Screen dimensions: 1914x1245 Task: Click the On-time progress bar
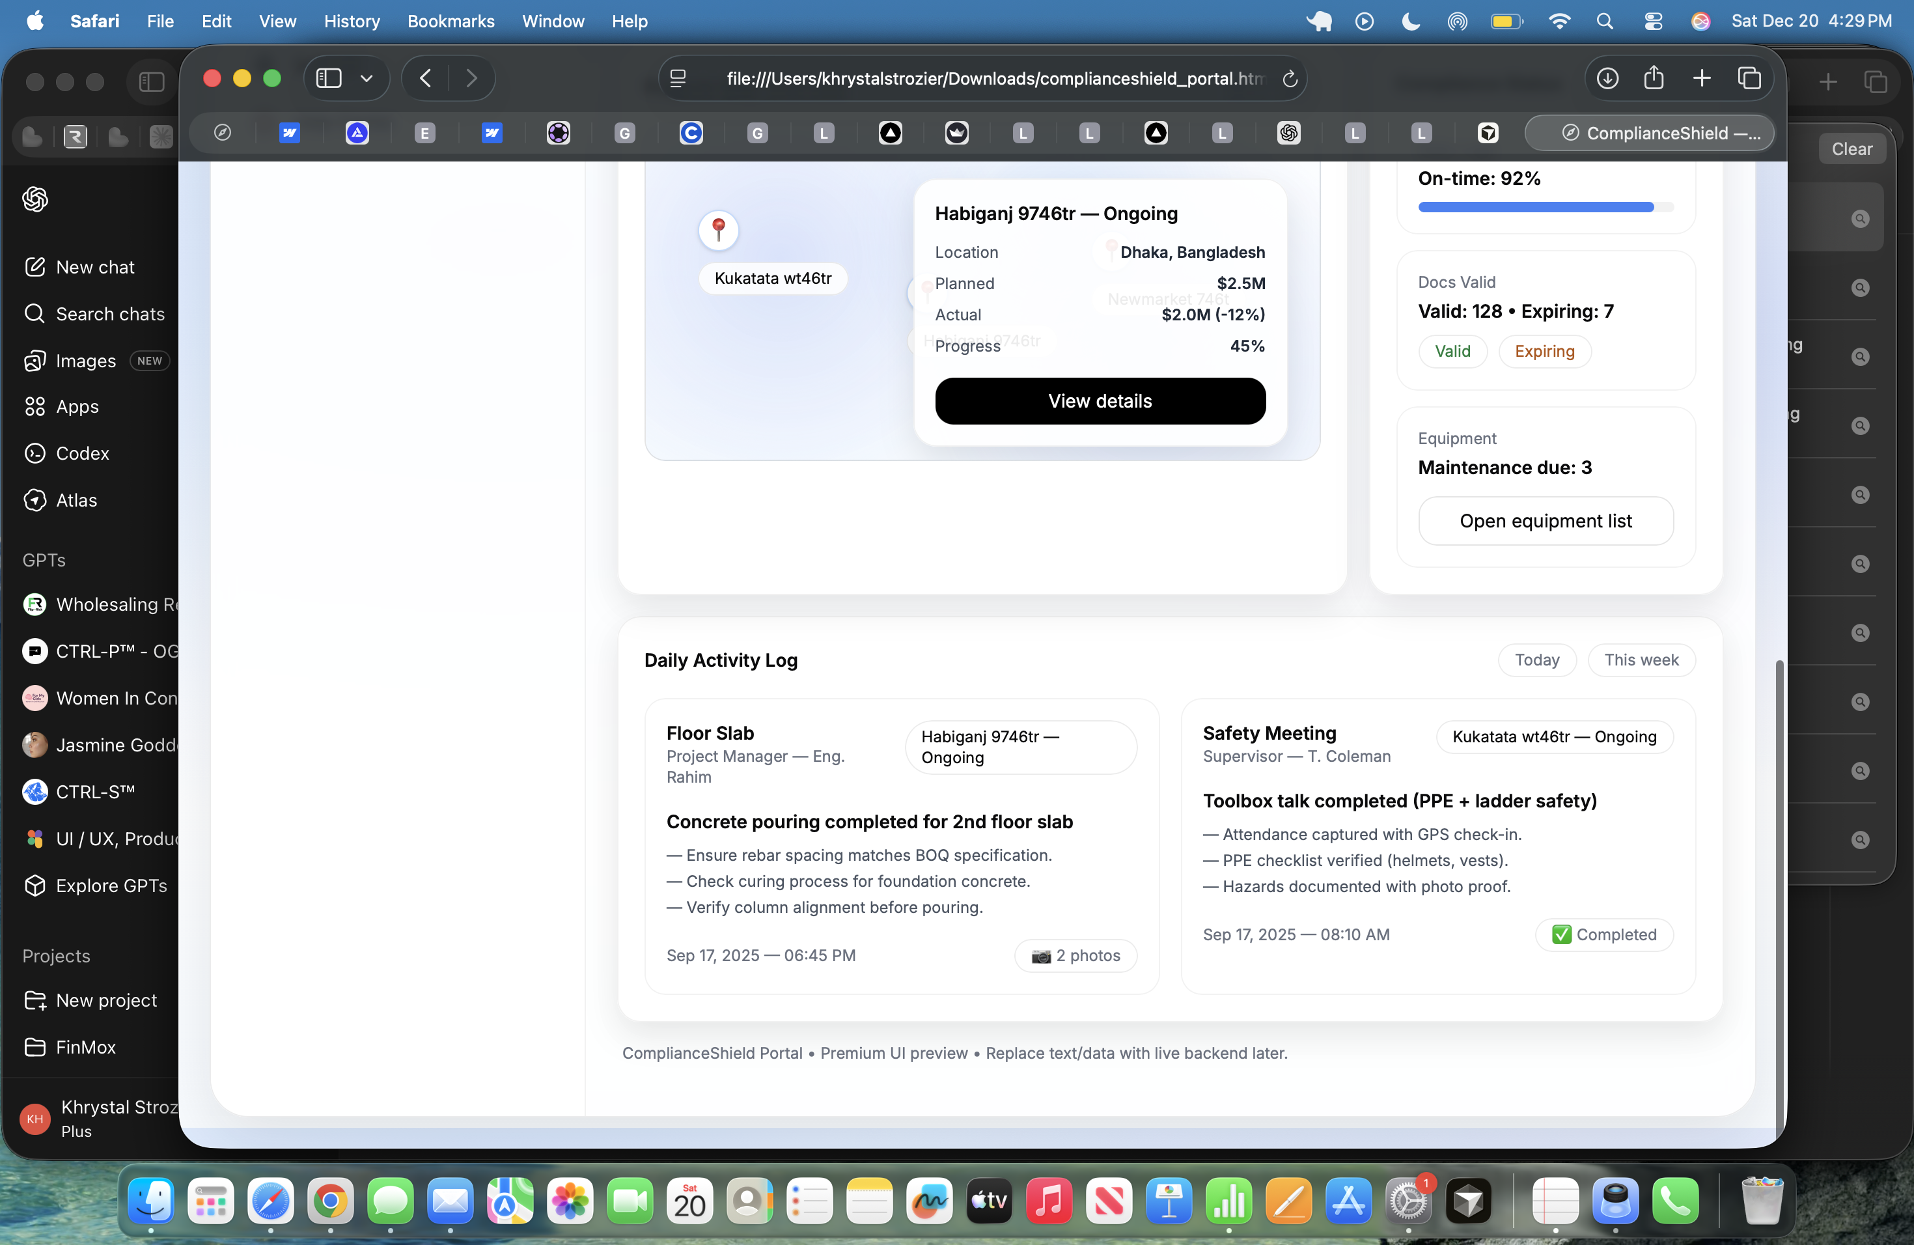[x=1545, y=208]
